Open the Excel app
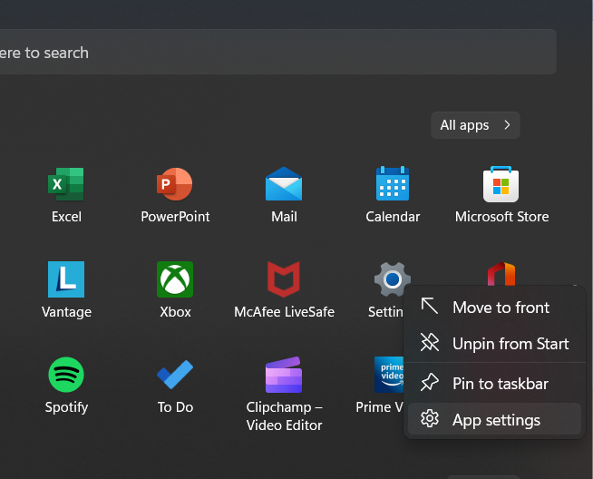 [66, 185]
